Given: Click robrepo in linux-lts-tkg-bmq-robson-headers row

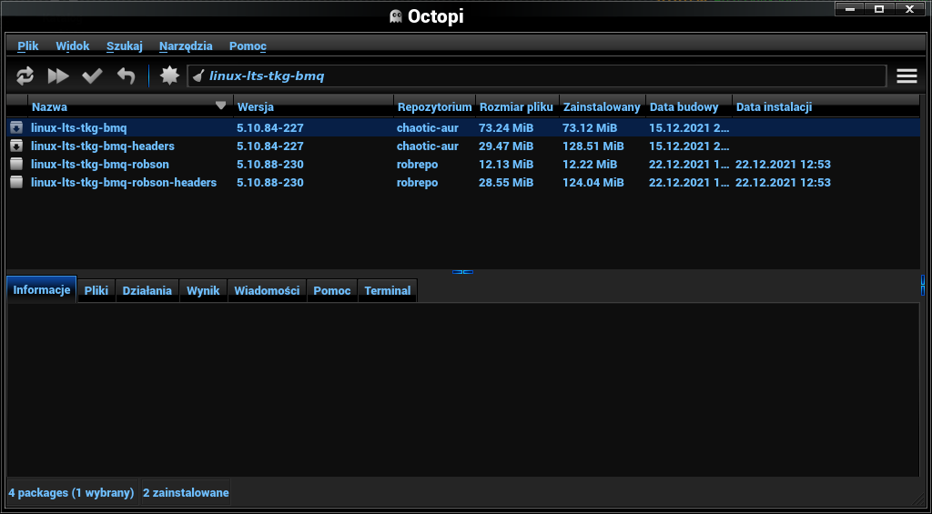Looking at the screenshot, I should pos(417,183).
